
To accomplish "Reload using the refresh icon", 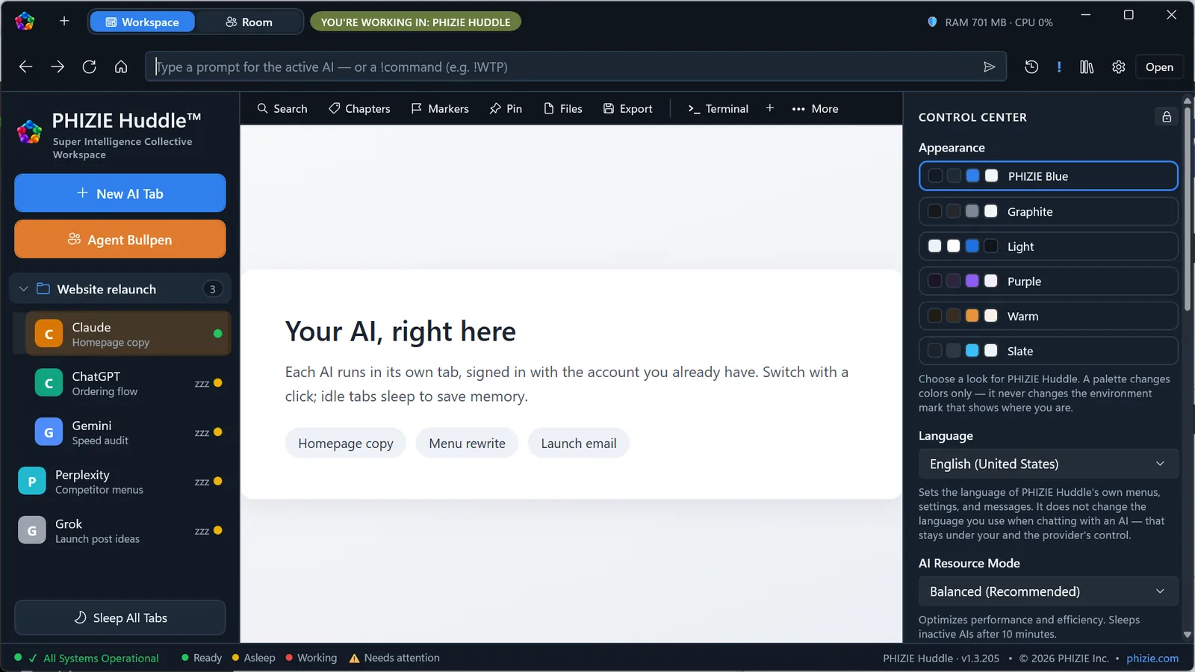I will pos(89,67).
